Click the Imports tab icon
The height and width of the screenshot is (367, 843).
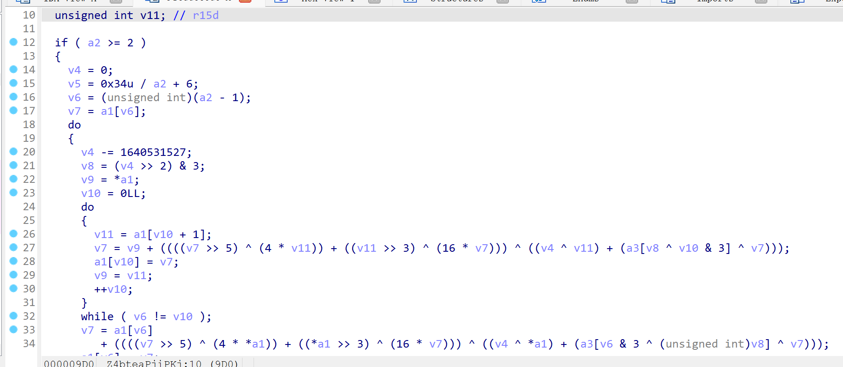click(668, 1)
